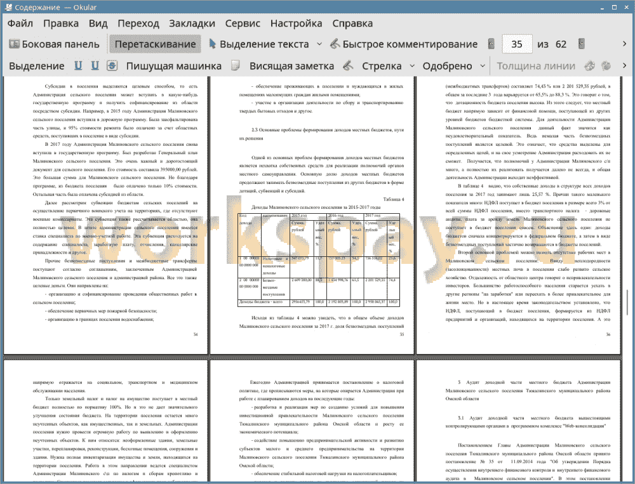The image size is (635, 484).
Task: Open the Справка menu
Action: [352, 23]
